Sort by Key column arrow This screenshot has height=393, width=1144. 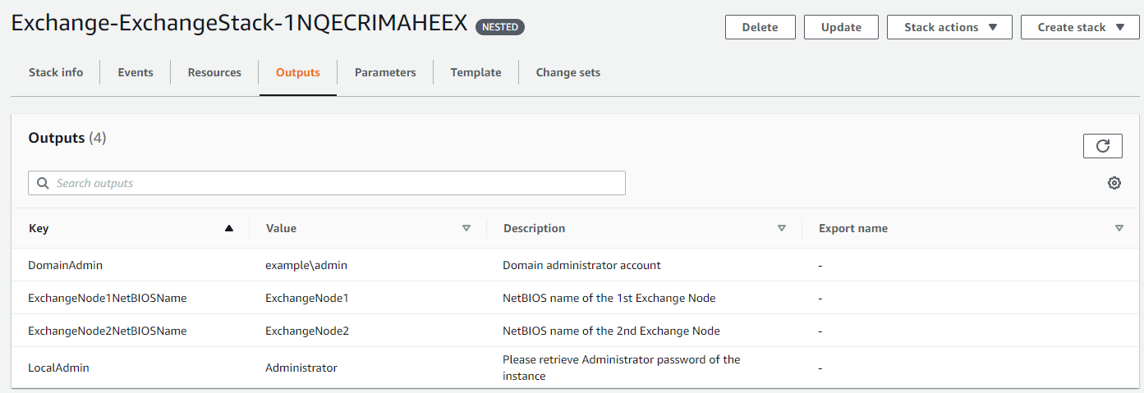click(229, 228)
